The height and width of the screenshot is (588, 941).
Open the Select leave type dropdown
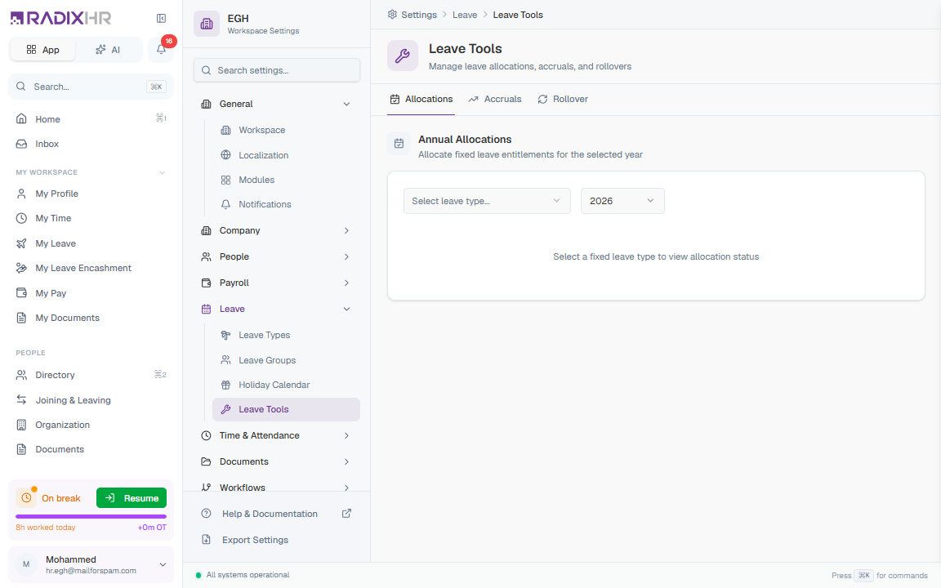tap(487, 201)
